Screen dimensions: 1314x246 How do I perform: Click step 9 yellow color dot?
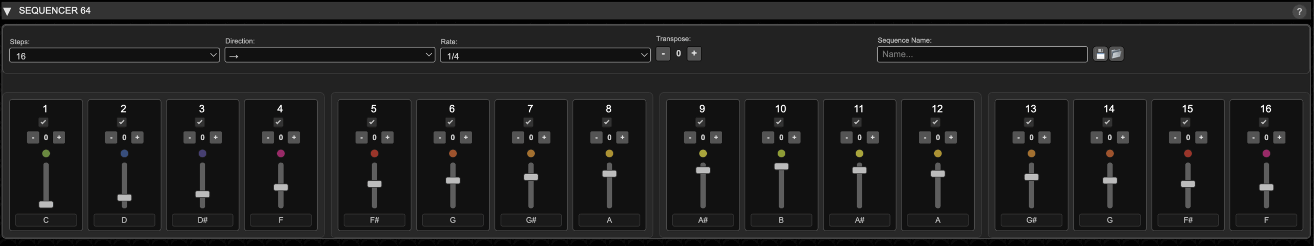pyautogui.click(x=703, y=154)
